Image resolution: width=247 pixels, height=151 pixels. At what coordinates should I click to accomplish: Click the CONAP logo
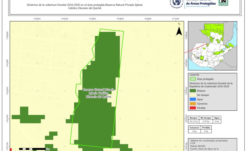tap(223, 2)
